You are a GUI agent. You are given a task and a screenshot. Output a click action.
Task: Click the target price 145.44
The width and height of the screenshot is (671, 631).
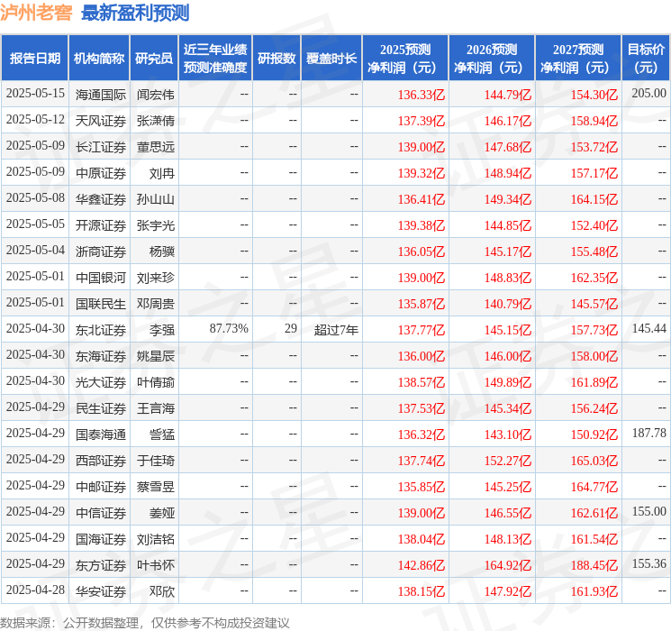[x=648, y=328]
